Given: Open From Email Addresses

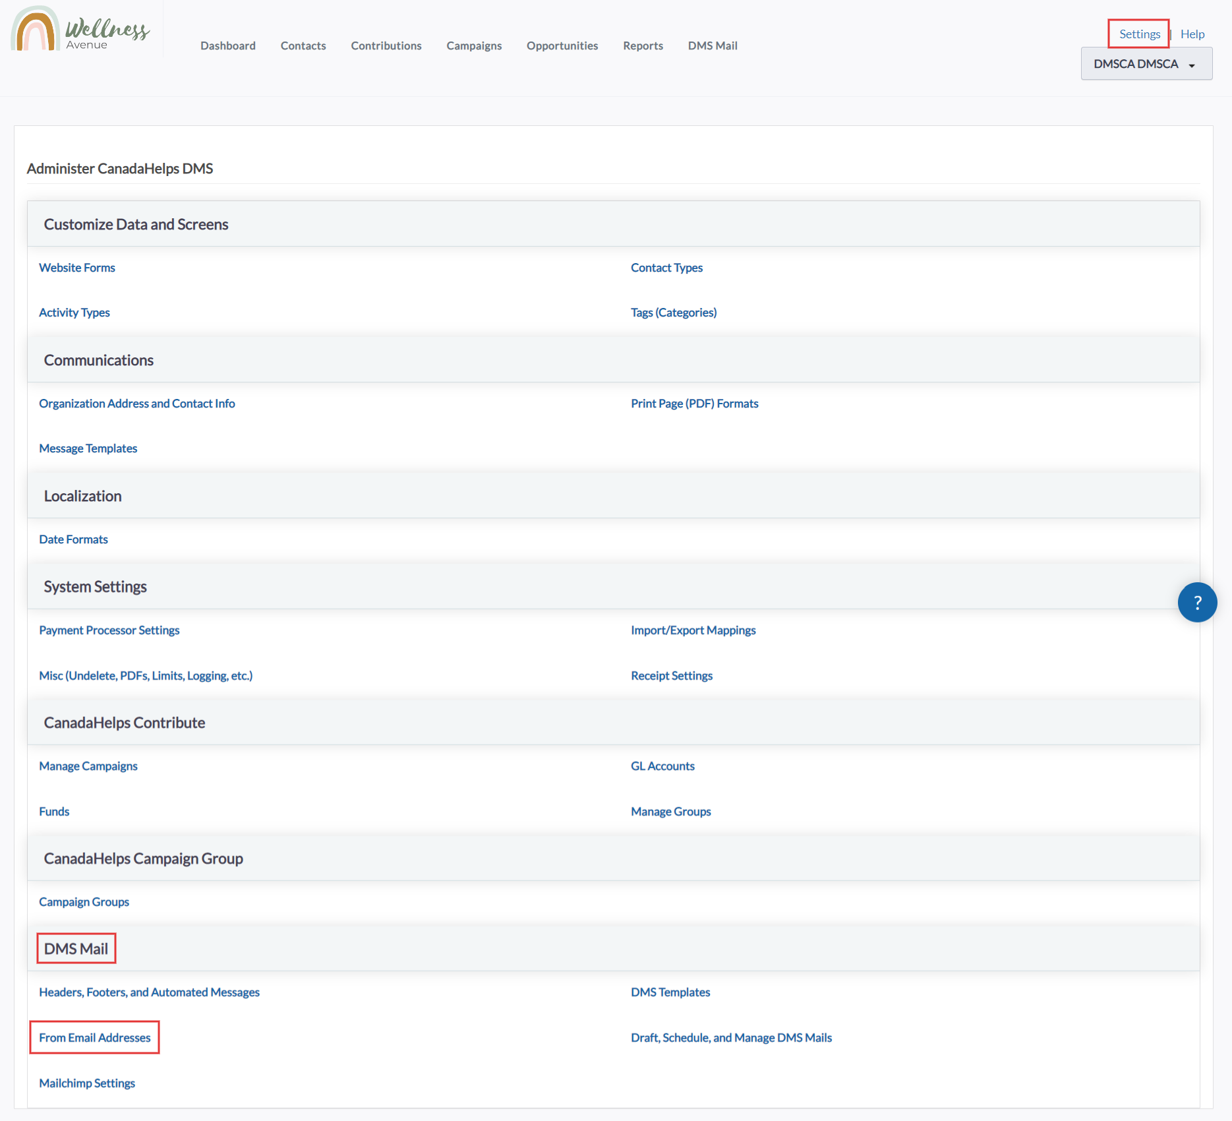Looking at the screenshot, I should click(x=95, y=1038).
